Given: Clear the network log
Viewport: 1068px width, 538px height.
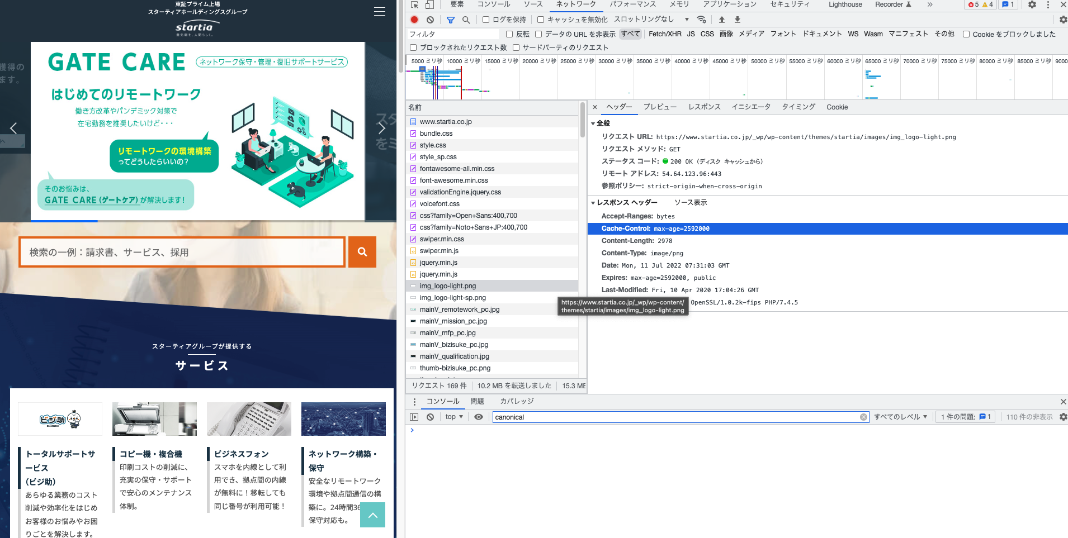Looking at the screenshot, I should pyautogui.click(x=430, y=20).
